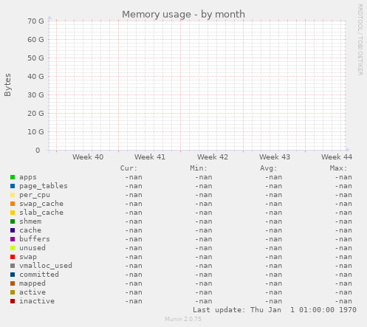Click the '10 G' y-axis label
This screenshot has width=367, height=327.
(x=35, y=132)
